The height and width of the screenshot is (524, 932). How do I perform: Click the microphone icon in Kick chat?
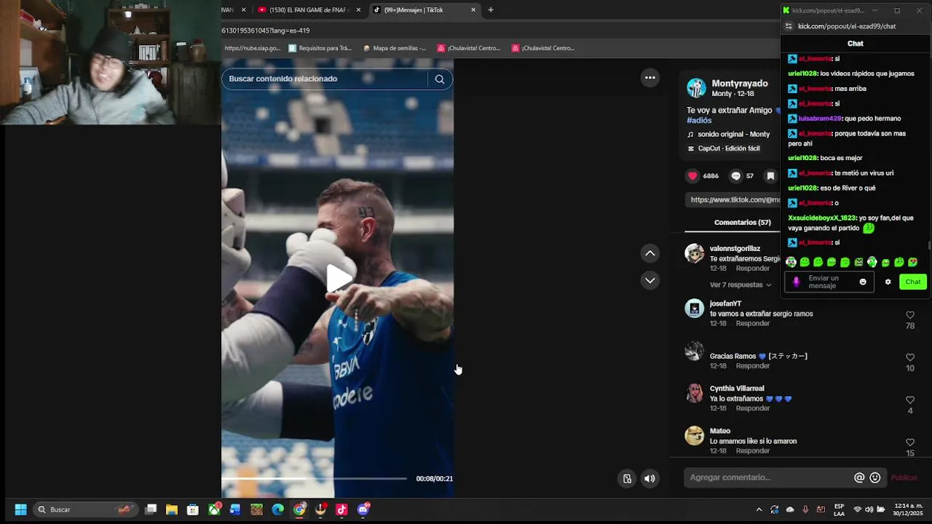click(796, 282)
